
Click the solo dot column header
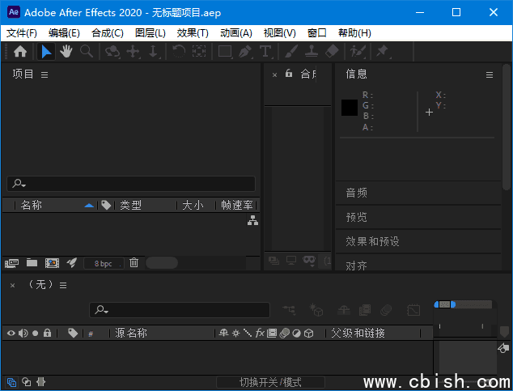click(36, 333)
